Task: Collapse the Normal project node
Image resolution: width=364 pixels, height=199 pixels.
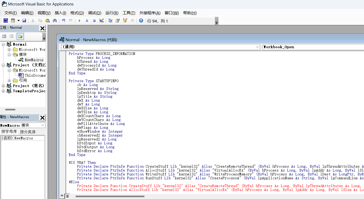Action: pyautogui.click(x=3, y=44)
